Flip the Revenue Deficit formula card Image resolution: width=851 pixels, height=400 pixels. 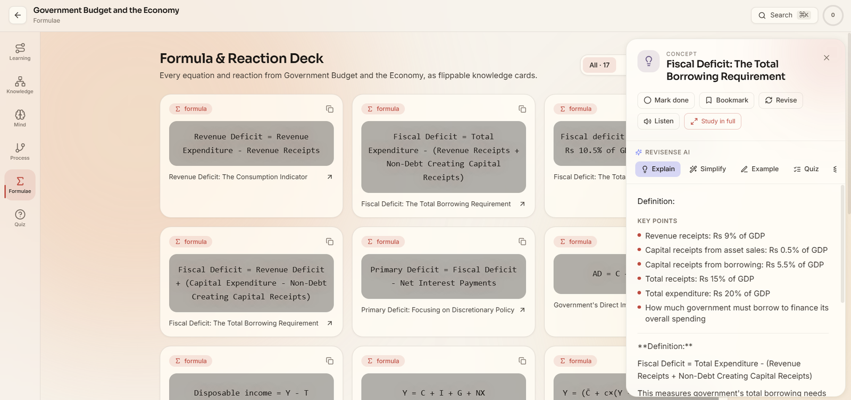click(x=252, y=143)
